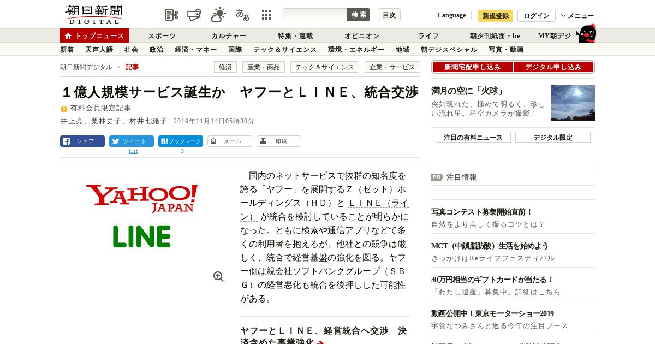Send the article by mail
This screenshot has width=655, height=344.
[x=230, y=141]
